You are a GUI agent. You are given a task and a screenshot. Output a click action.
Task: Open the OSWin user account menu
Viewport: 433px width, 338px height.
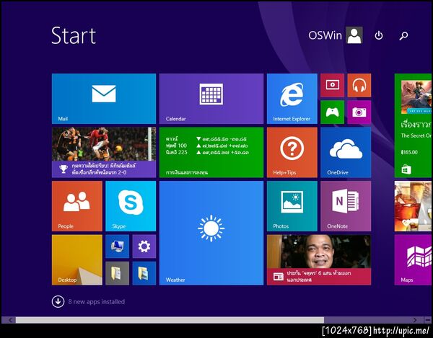336,35
